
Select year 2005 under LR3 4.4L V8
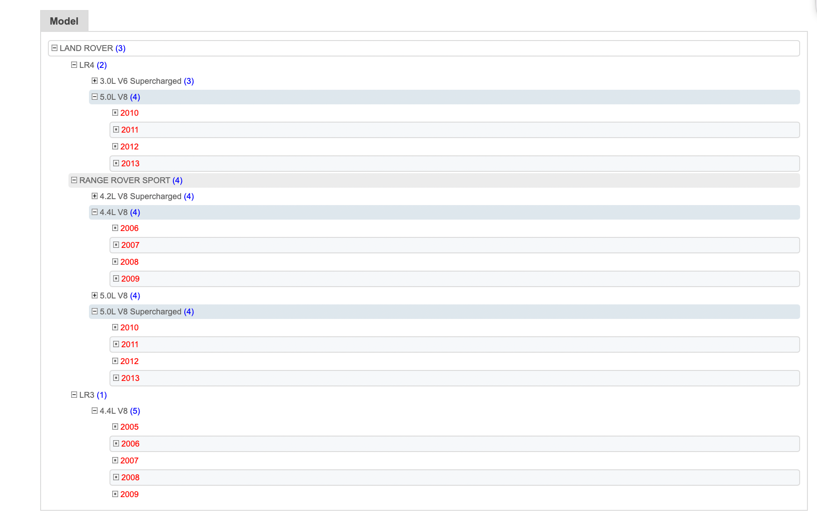[129, 427]
